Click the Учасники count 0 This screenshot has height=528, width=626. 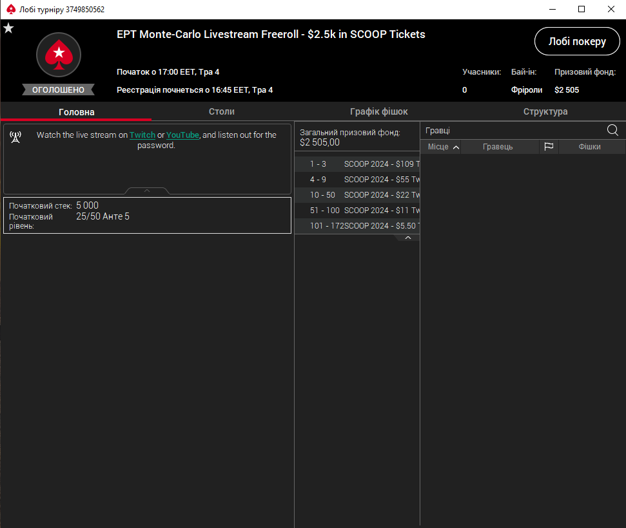(x=464, y=90)
